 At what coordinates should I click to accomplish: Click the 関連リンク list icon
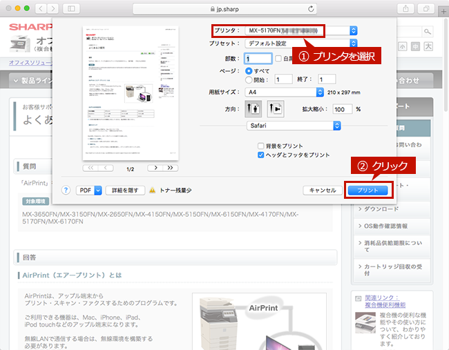click(x=359, y=299)
